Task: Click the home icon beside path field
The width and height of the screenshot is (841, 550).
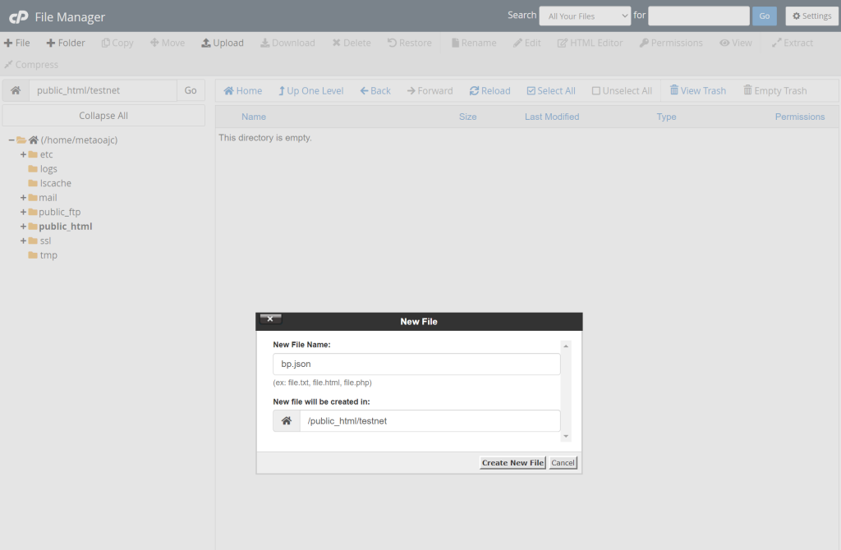Action: (x=16, y=90)
